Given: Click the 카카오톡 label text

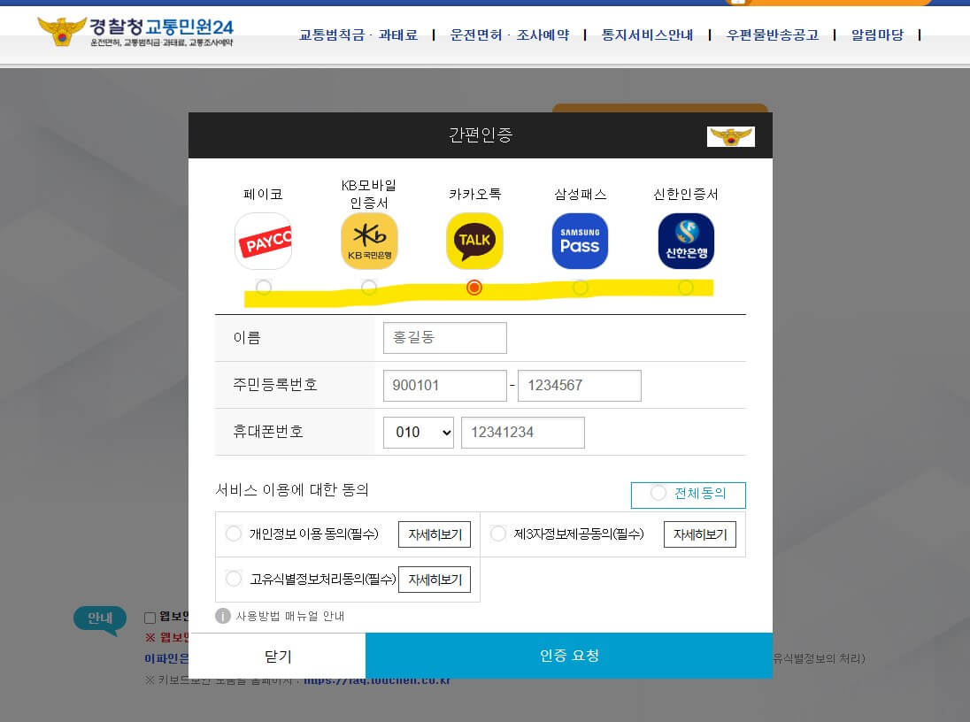Looking at the screenshot, I should 474,195.
